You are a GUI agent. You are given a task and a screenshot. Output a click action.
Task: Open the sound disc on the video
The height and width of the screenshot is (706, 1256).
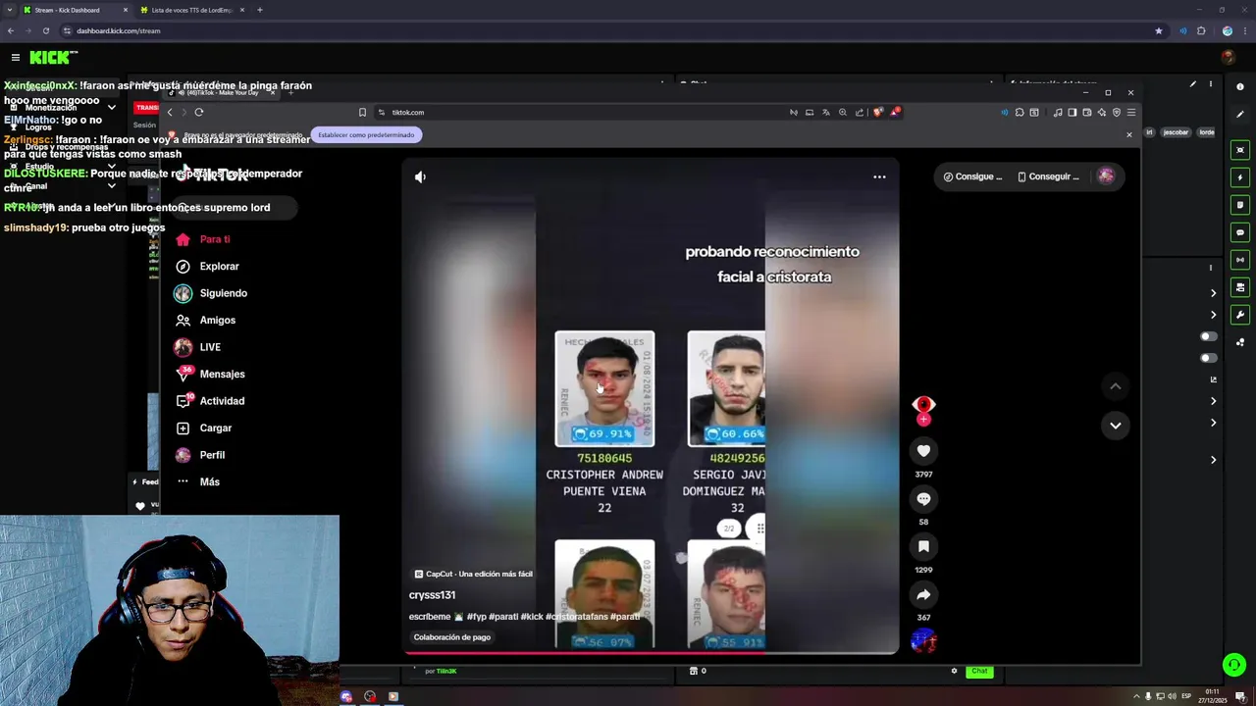coord(923,641)
